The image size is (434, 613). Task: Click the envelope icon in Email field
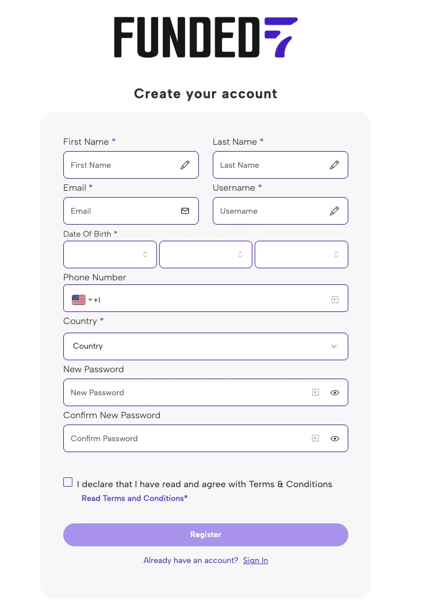coord(185,211)
